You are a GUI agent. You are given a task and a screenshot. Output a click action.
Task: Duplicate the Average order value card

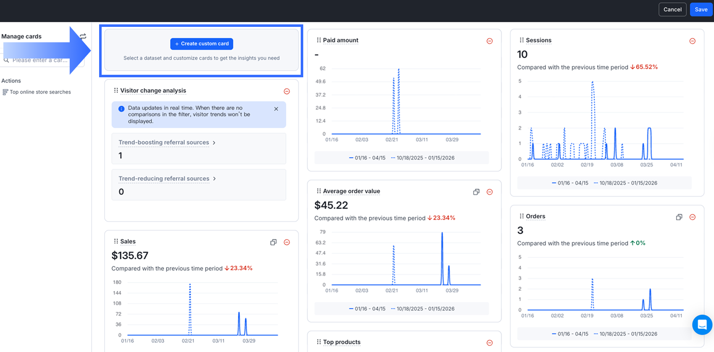pyautogui.click(x=476, y=192)
